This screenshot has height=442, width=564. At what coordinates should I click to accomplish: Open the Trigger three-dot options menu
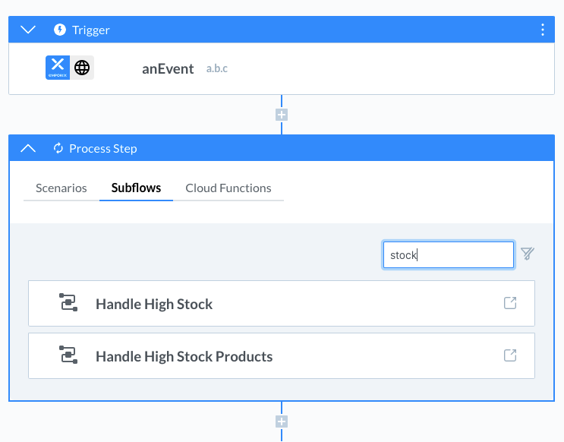point(542,30)
